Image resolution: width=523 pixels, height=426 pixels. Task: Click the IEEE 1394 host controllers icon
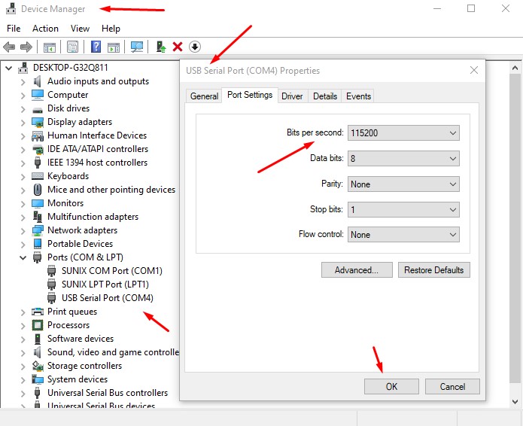point(38,163)
